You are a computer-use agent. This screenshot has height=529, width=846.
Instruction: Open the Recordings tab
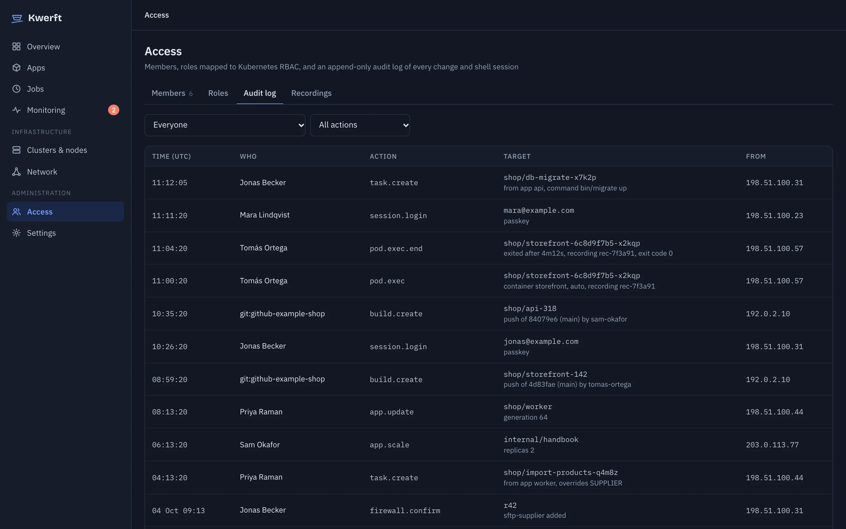(x=311, y=93)
